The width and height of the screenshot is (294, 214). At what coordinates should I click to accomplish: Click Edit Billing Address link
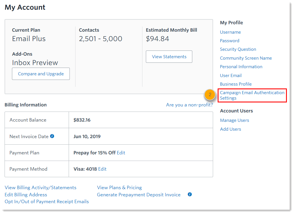(x=26, y=195)
